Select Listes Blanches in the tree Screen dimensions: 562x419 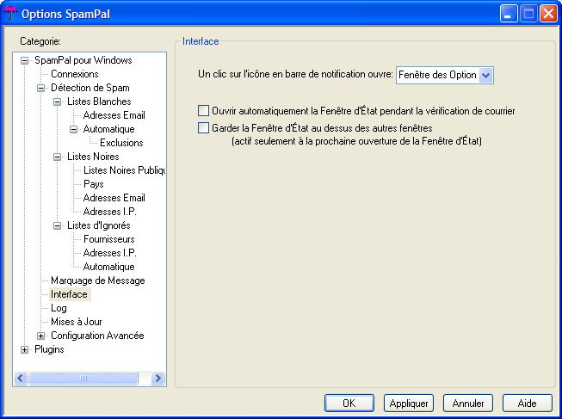pyautogui.click(x=99, y=102)
